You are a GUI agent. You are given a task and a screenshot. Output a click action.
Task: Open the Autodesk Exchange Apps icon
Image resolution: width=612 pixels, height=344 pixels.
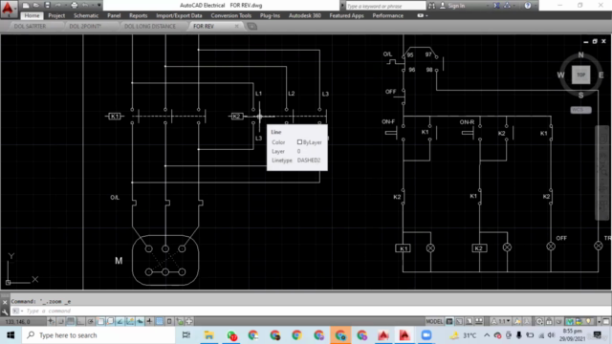(x=496, y=6)
